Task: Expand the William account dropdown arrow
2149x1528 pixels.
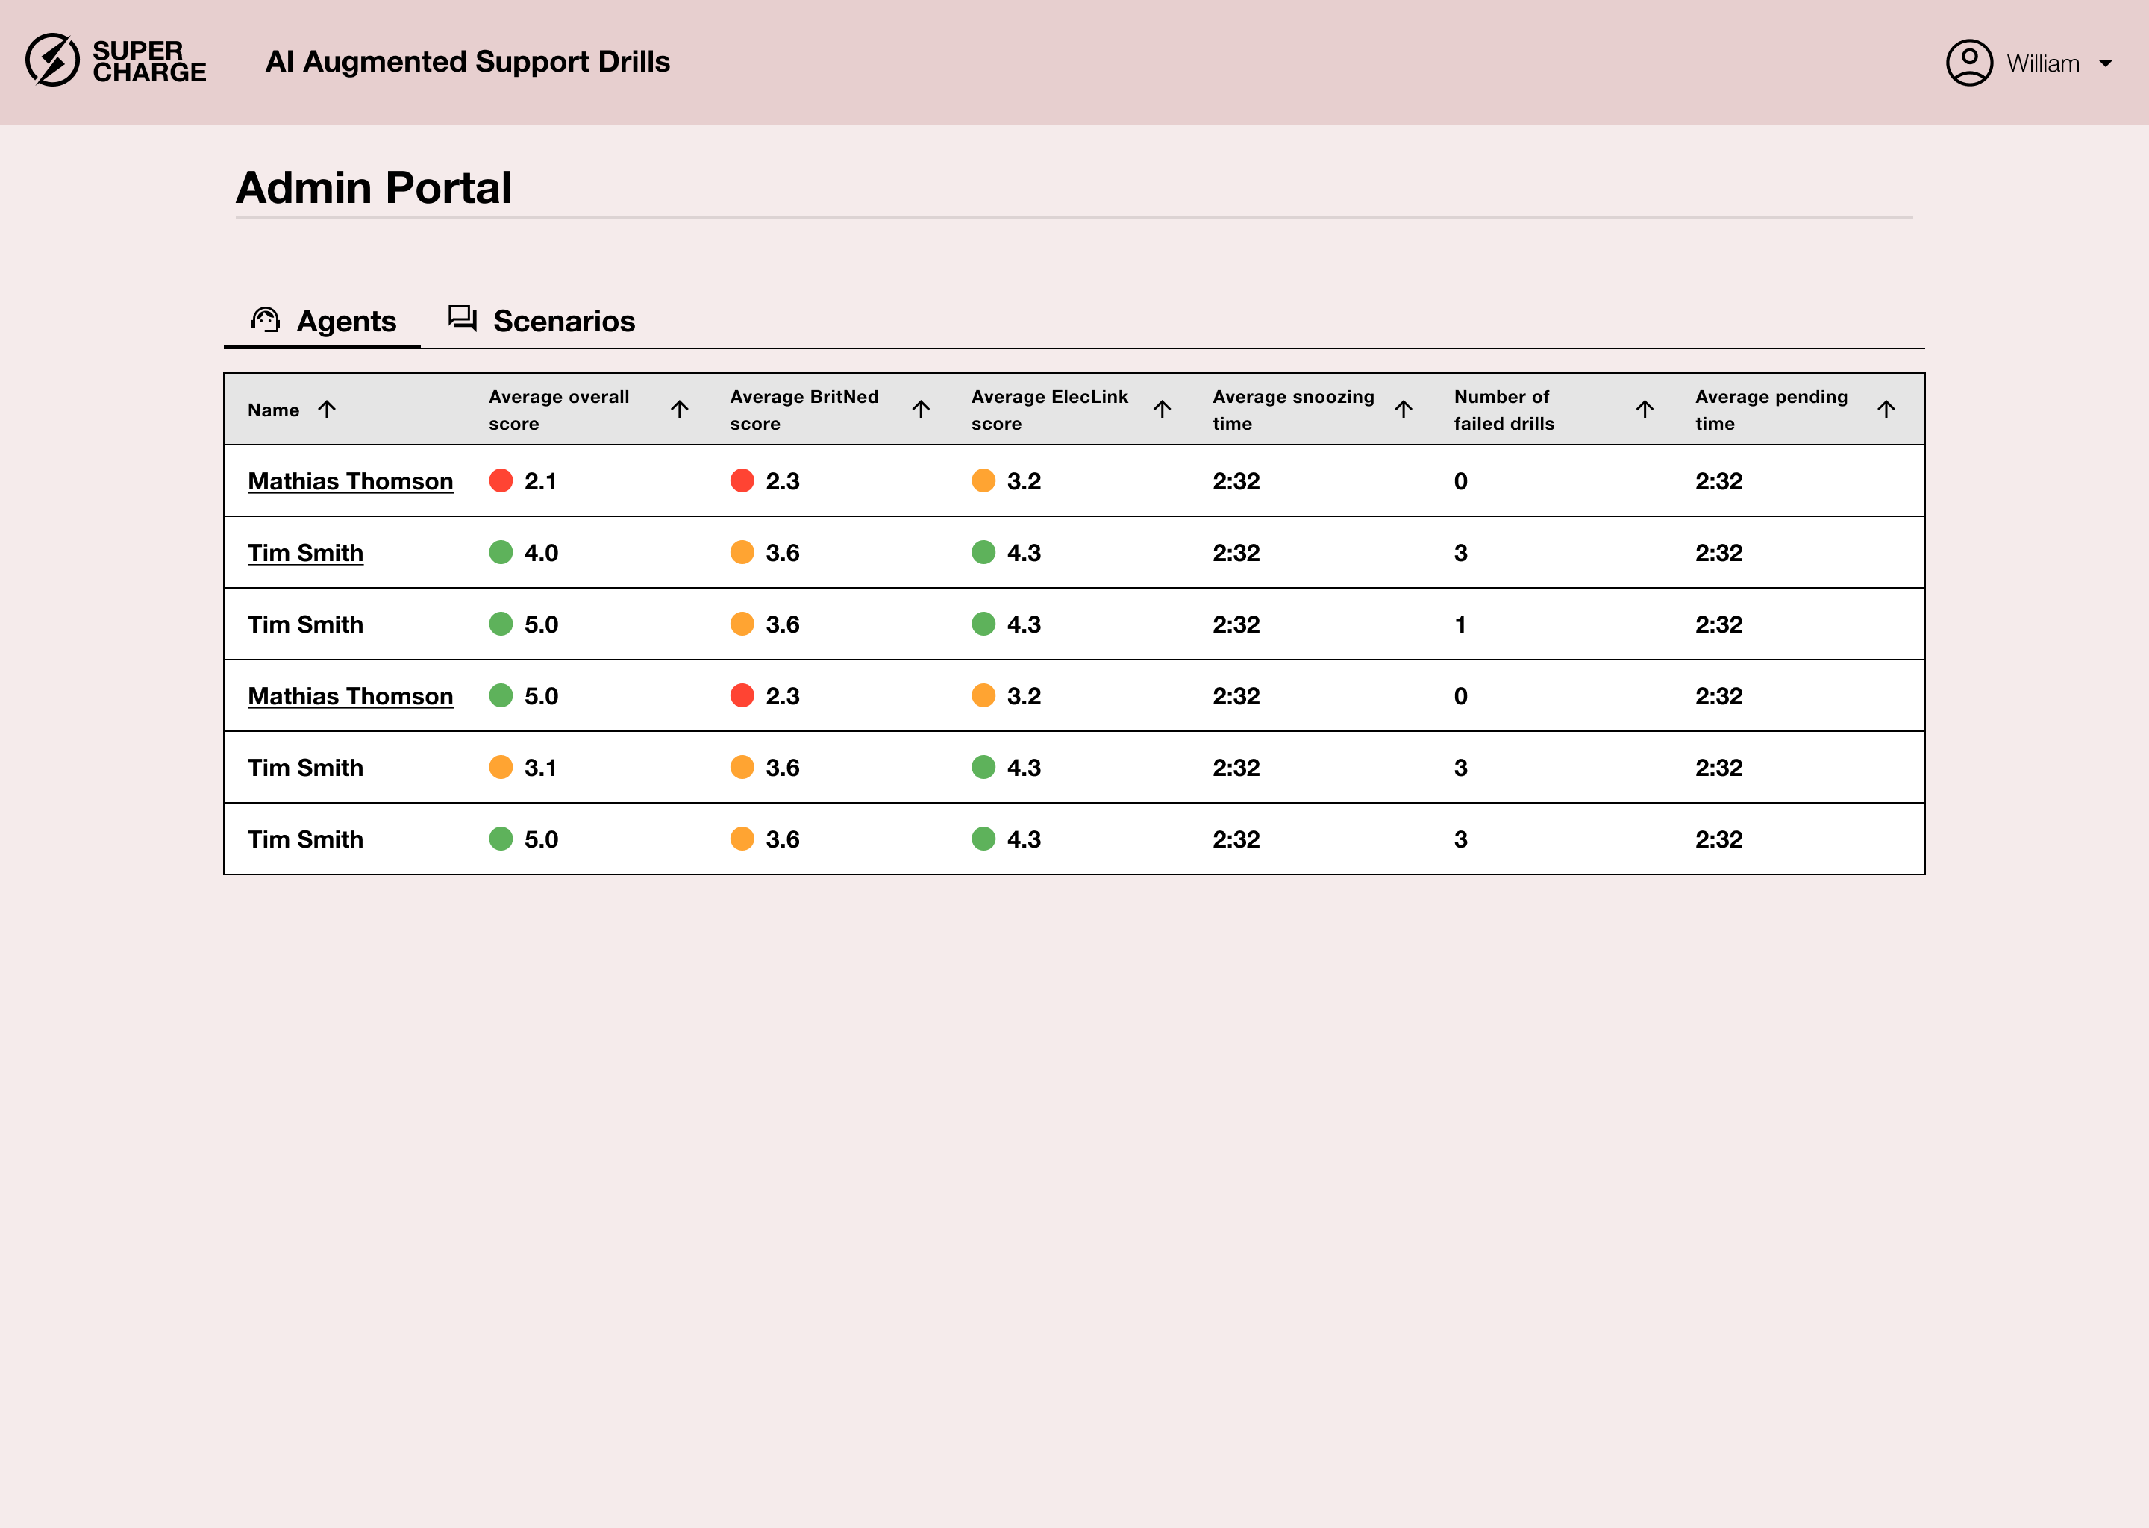Action: coord(2106,64)
